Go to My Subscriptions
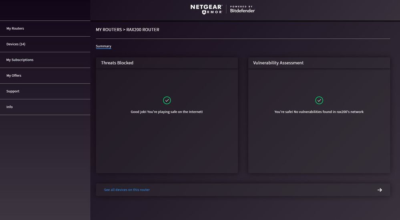The image size is (400, 220). coord(20,60)
